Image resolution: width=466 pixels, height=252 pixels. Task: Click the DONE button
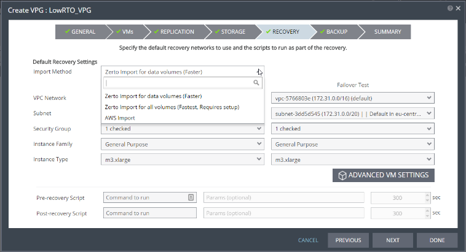click(437, 240)
